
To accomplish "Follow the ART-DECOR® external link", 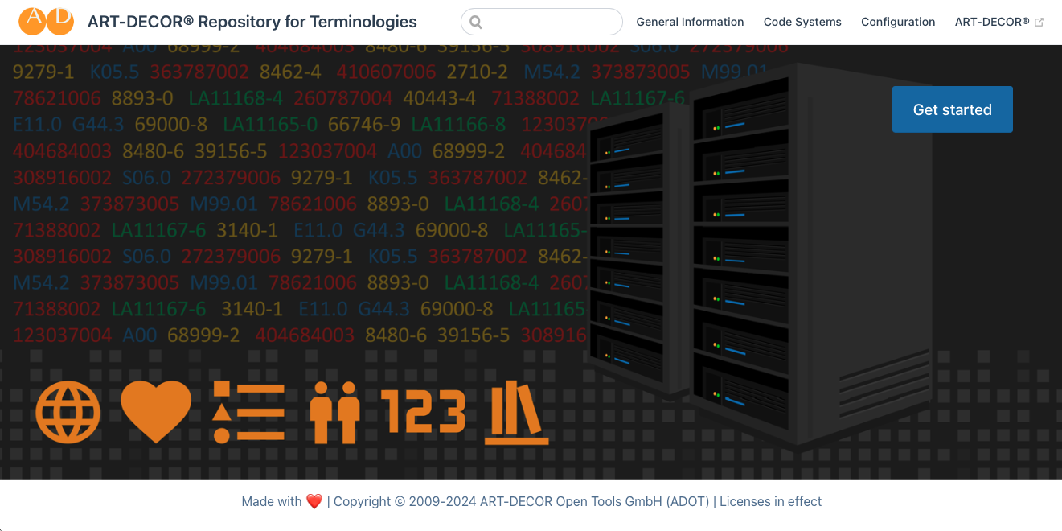I will tap(991, 22).
